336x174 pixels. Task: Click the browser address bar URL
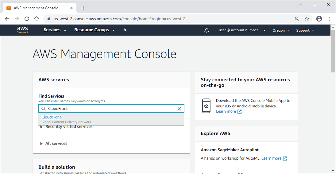119,19
